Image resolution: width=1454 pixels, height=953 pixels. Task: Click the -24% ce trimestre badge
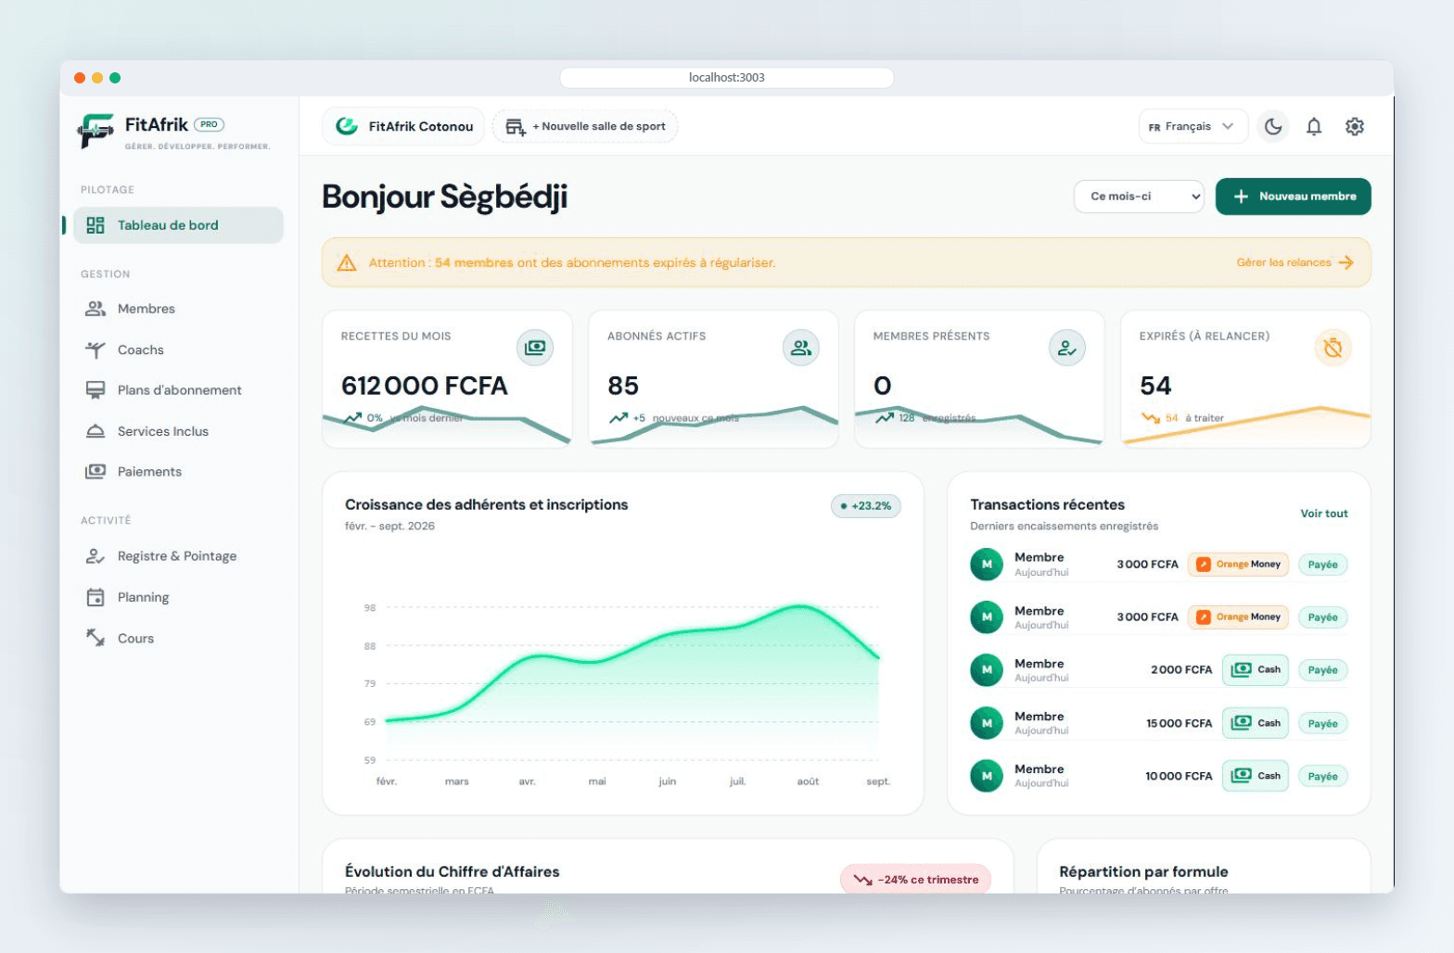915,880
